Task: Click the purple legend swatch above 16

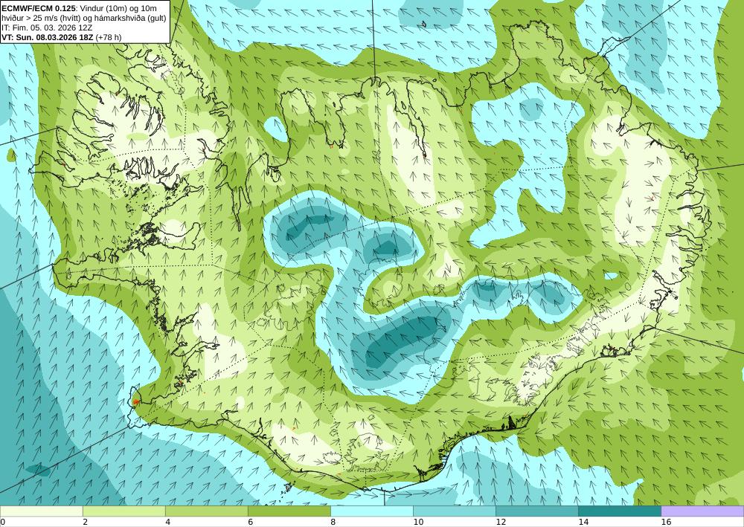Action: coord(703,511)
